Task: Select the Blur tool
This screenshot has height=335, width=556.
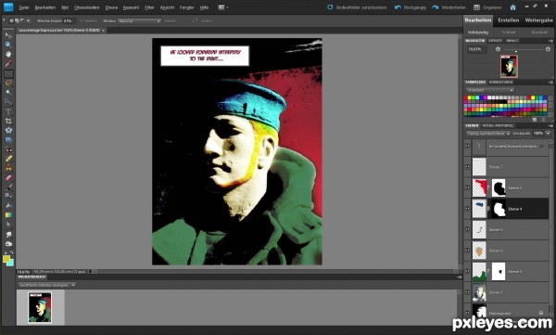Action: point(8,235)
